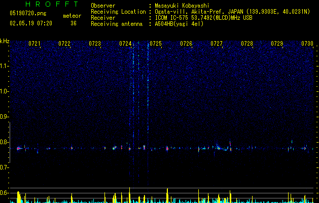Screen dimensions: 319x203
Task: Click time marker 0721
Action: coord(34,44)
